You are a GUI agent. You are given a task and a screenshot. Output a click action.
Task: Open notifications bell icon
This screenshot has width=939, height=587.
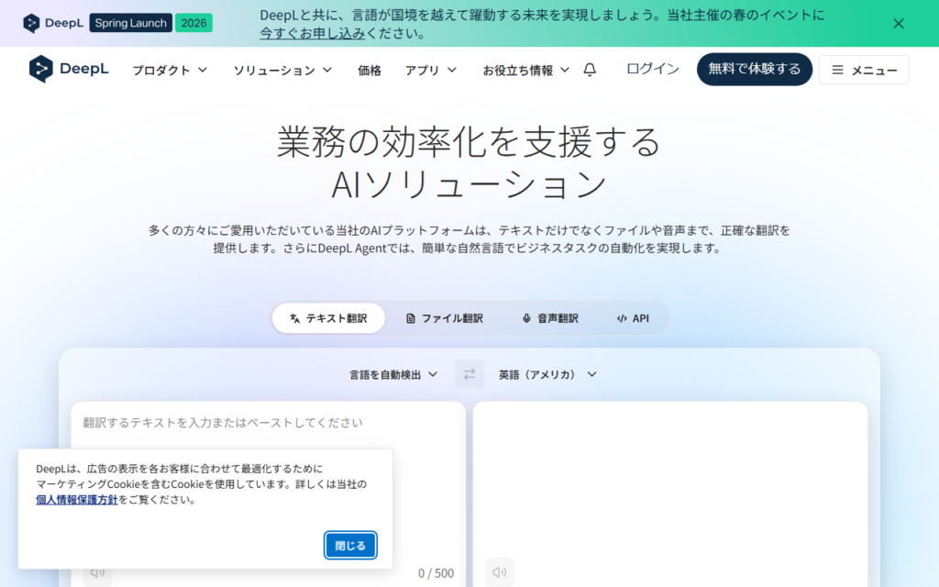590,70
